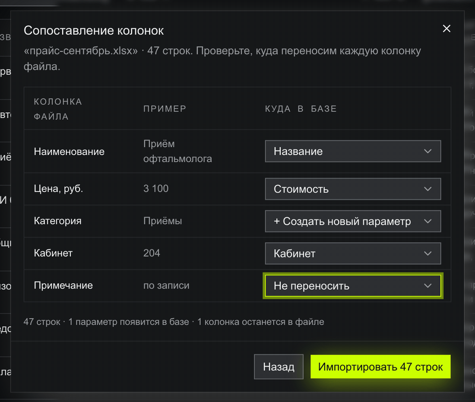Click Импортировать 47 строк button
Viewport: 475px width, 402px height.
click(x=380, y=367)
